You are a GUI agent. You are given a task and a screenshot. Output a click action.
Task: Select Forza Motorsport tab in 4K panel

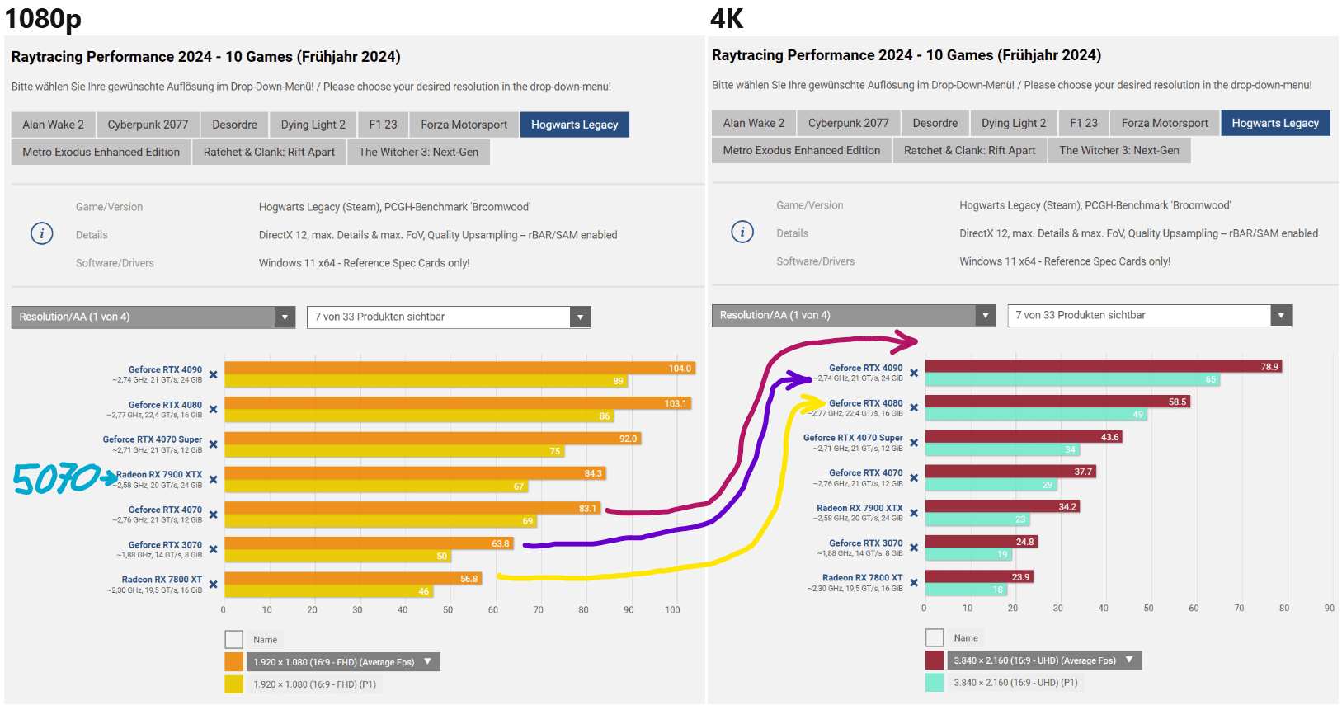click(x=1165, y=123)
